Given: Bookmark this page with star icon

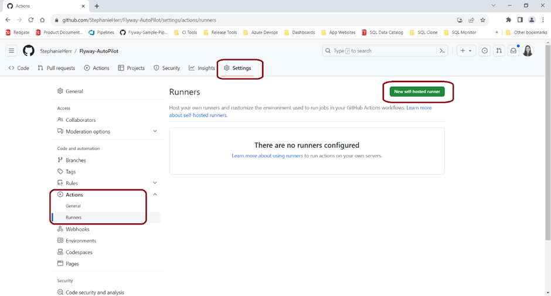Looking at the screenshot, I should coord(483,20).
